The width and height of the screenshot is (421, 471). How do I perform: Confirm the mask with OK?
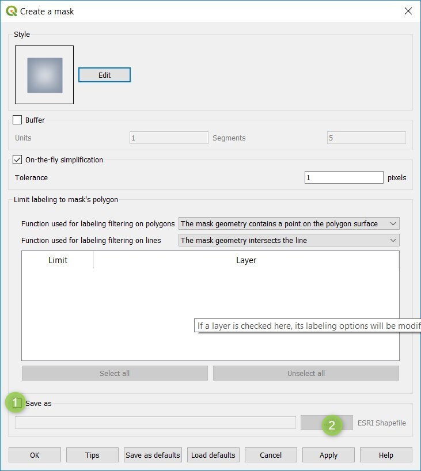point(35,455)
